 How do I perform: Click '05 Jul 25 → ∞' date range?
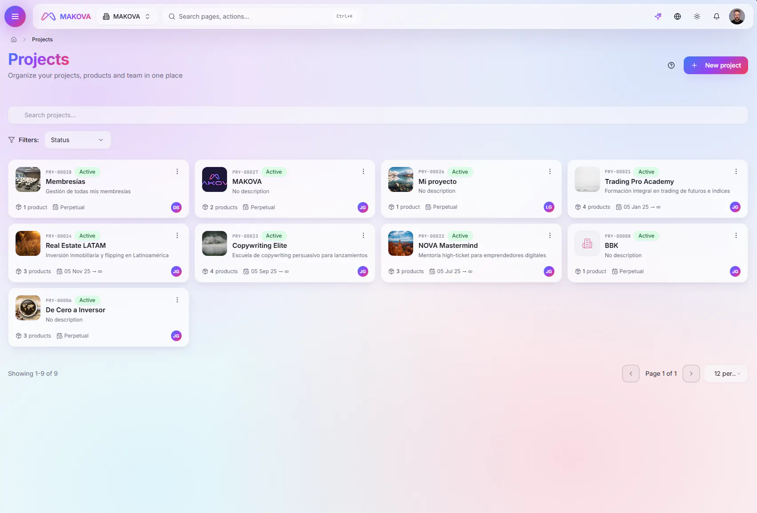[x=451, y=271]
